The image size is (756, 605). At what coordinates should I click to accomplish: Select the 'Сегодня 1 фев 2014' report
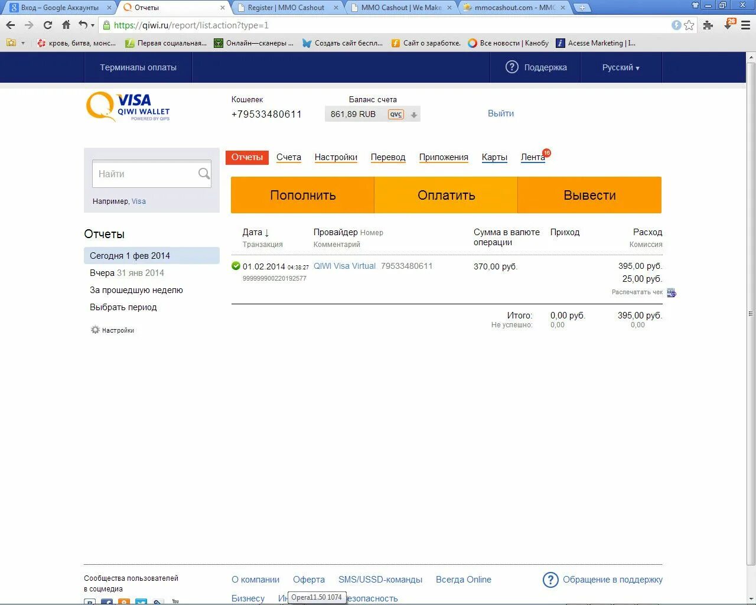click(x=152, y=256)
